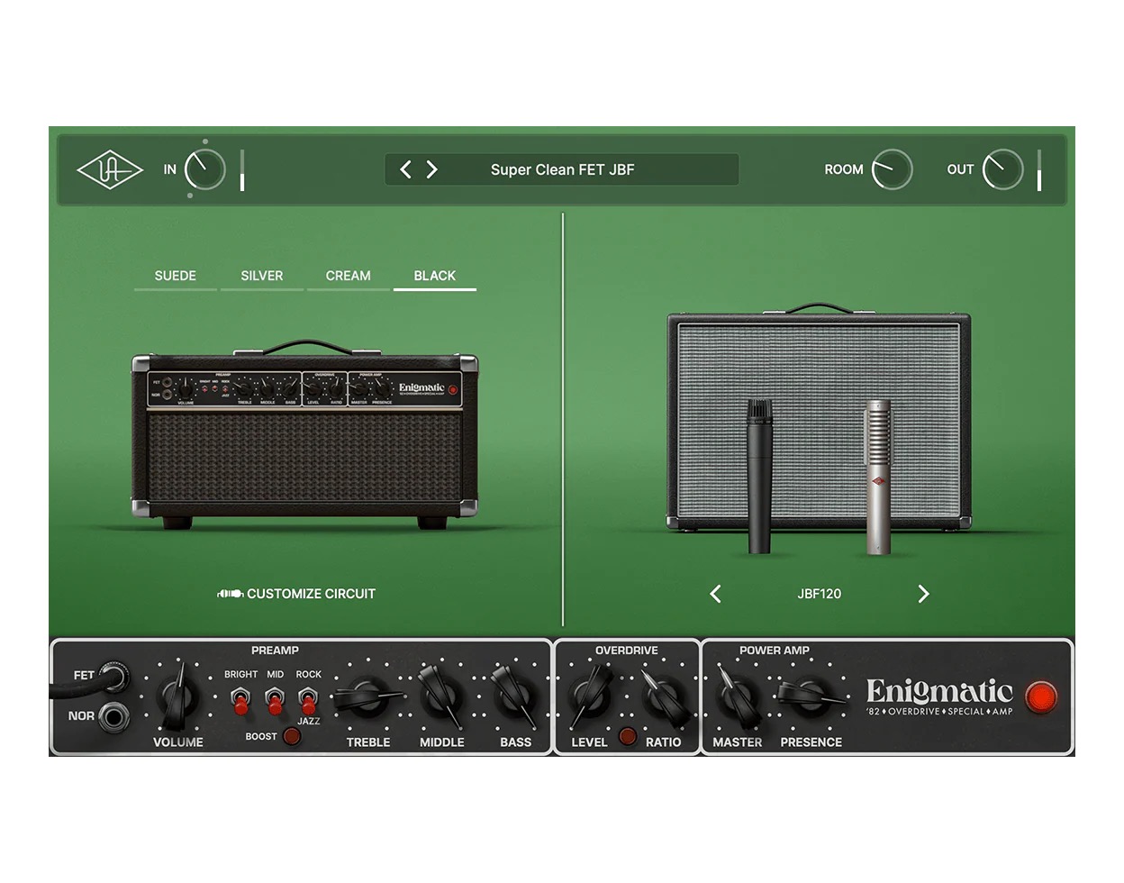1124x883 pixels.
Task: Click the overdrive RATIO knob
Action: click(x=664, y=696)
